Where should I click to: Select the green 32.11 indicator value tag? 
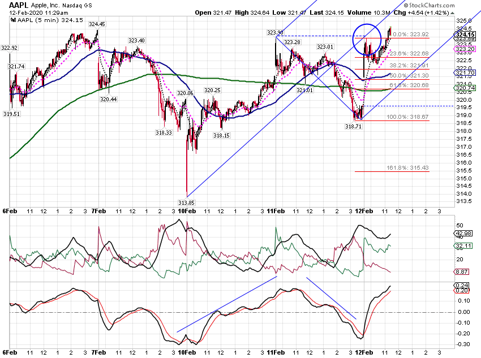click(x=463, y=246)
